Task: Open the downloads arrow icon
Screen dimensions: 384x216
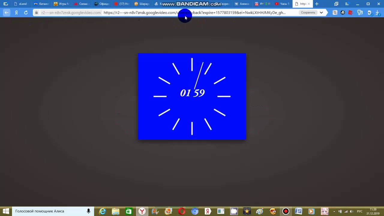Action: [x=377, y=13]
